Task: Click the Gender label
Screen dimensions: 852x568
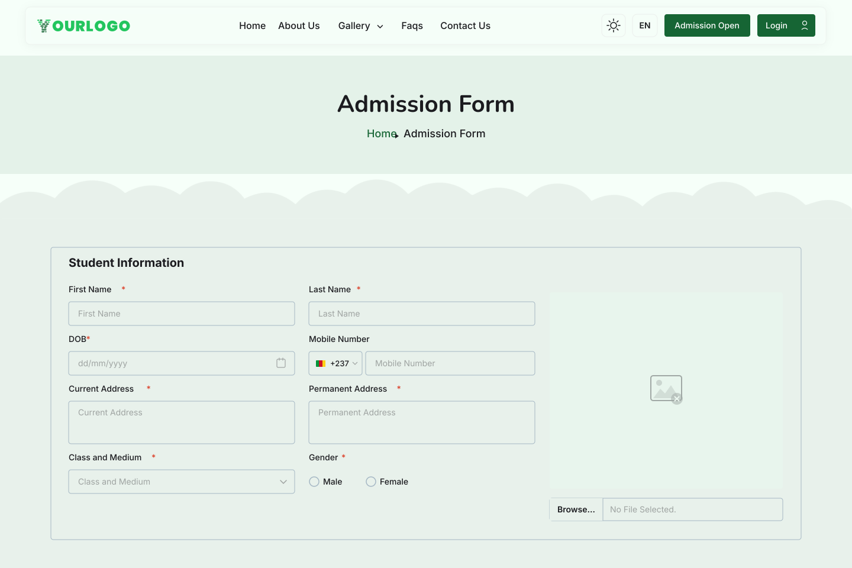Action: (x=324, y=457)
